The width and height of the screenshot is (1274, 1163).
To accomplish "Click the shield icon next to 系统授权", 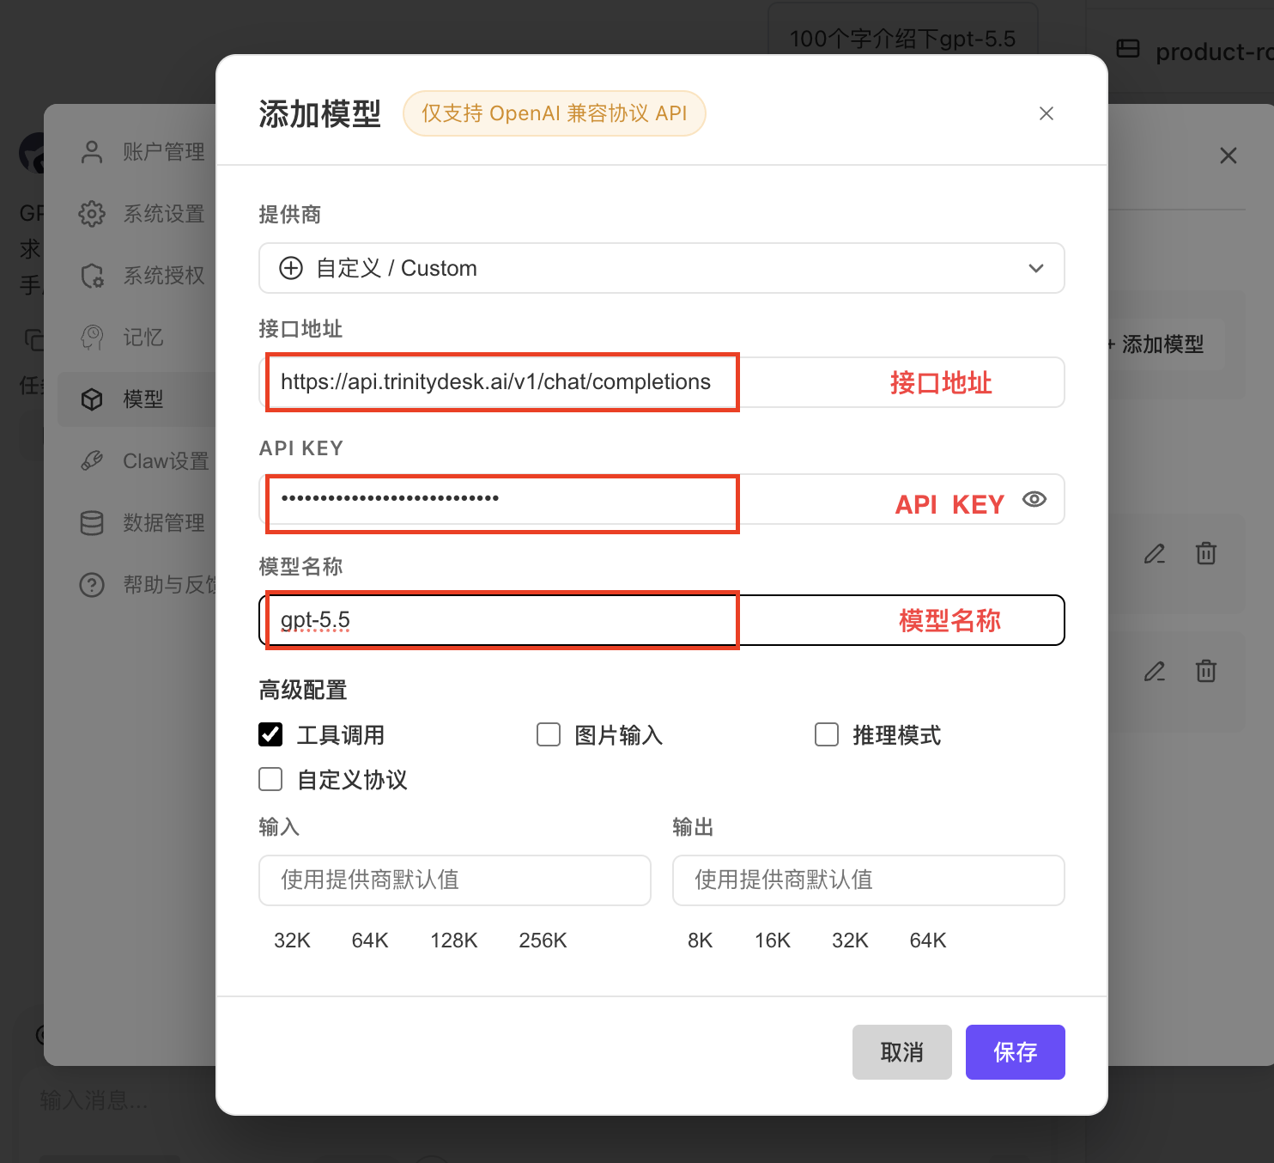I will pos(92,276).
